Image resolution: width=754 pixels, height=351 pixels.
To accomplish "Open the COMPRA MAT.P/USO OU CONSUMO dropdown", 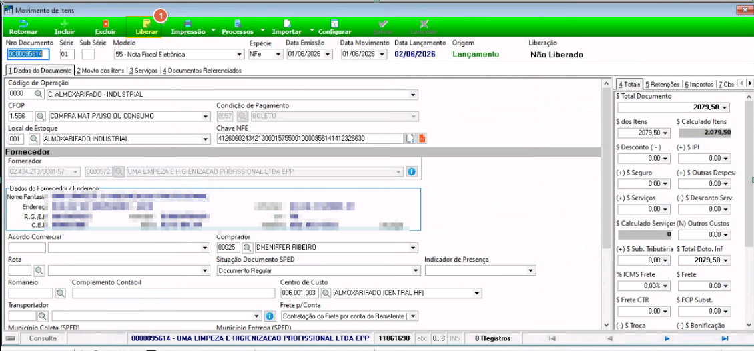I will [x=206, y=116].
